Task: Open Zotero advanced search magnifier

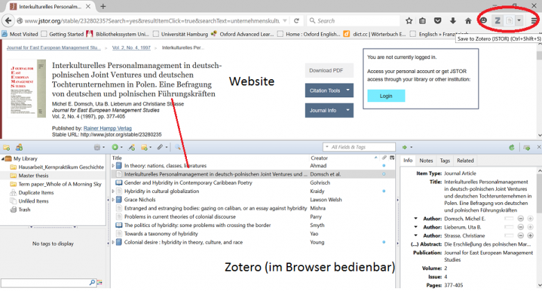Action: tap(178, 147)
